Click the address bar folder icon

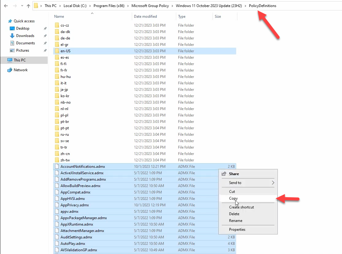[x=36, y=6]
